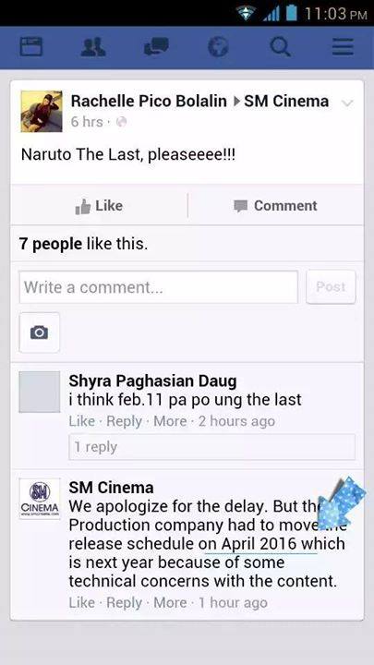Expand the 1 reply thread
This screenshot has width=374, height=665.
[212, 447]
